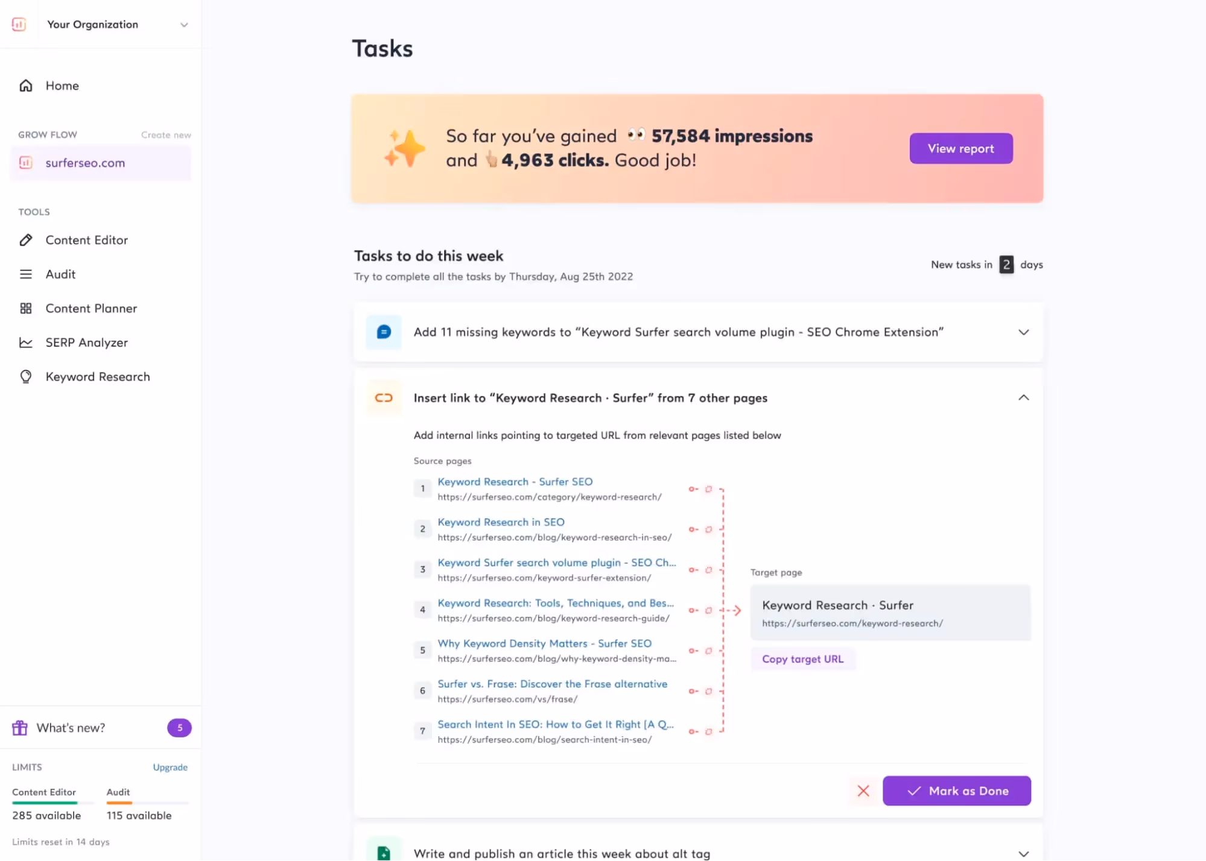Viewport: 1206px width, 861px height.
Task: Collapse the Insert link task
Action: (1023, 397)
